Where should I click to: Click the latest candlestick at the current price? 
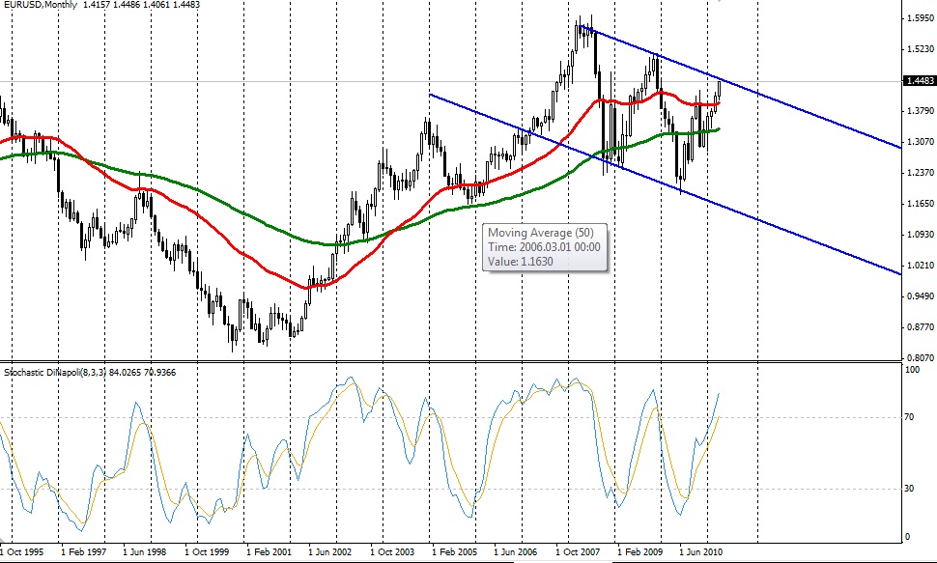pyautogui.click(x=720, y=89)
